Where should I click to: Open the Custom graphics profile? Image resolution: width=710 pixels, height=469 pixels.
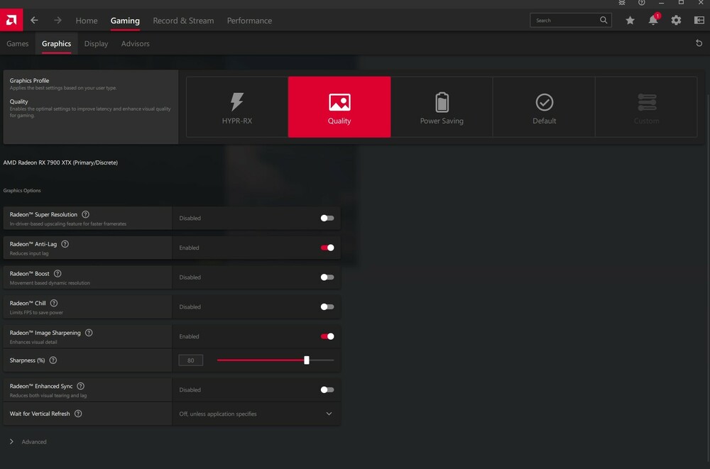point(646,106)
